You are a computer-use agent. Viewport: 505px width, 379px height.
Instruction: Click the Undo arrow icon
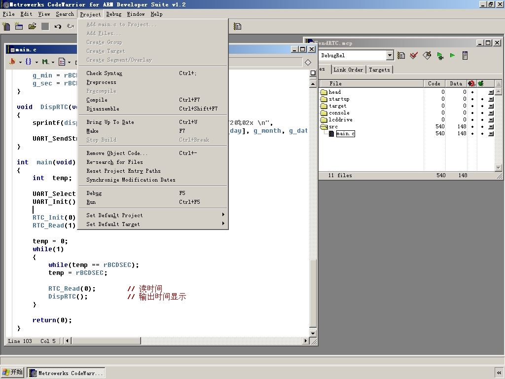[58, 27]
